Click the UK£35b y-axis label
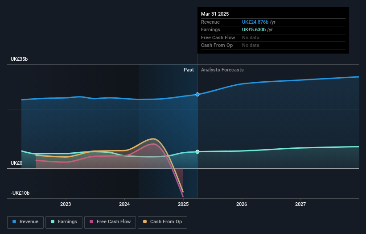 pyautogui.click(x=19, y=59)
